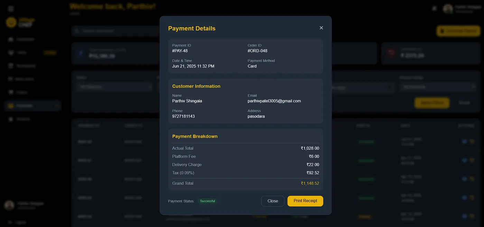Click the Tax (0.09%) label
This screenshot has width=484, height=227.
(183, 173)
